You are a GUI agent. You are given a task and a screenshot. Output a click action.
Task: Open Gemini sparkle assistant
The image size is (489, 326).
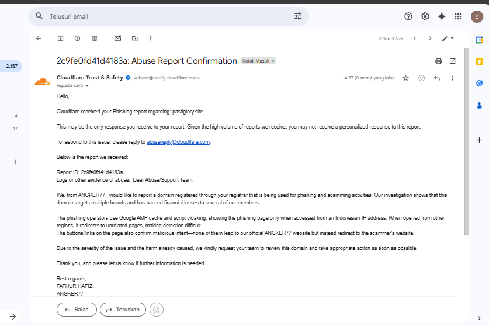[442, 16]
